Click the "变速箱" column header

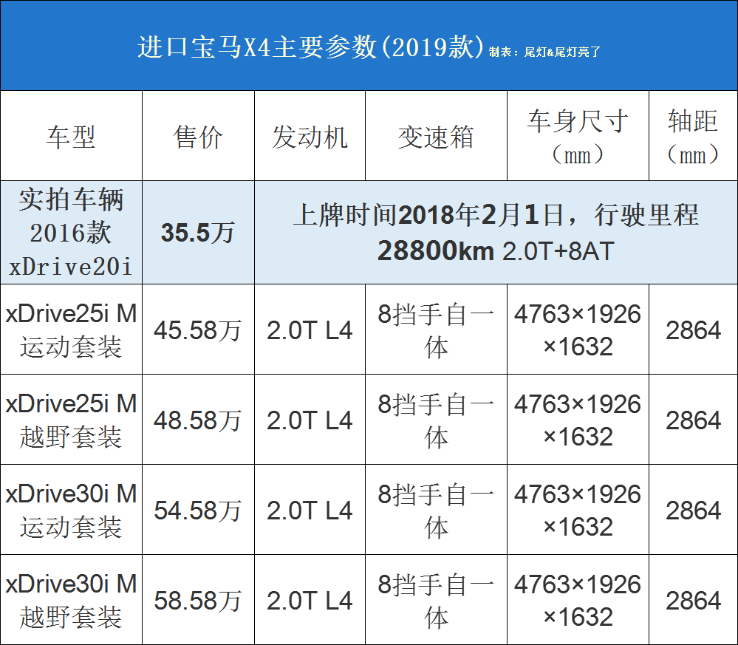tap(436, 137)
